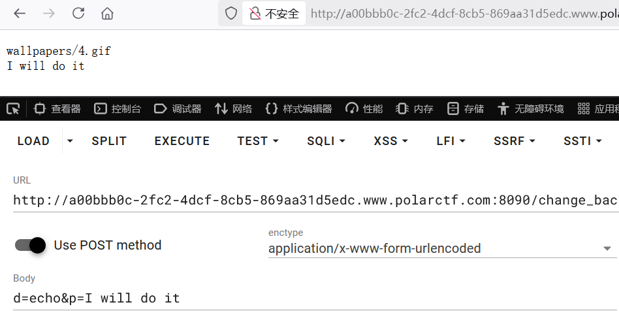This screenshot has height=311, width=619.
Task: Toggle the Use POST method switch
Action: click(x=30, y=245)
